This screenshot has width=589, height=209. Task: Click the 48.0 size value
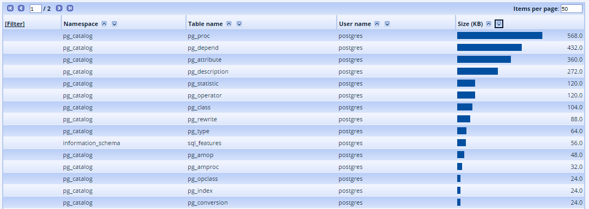(x=576, y=155)
